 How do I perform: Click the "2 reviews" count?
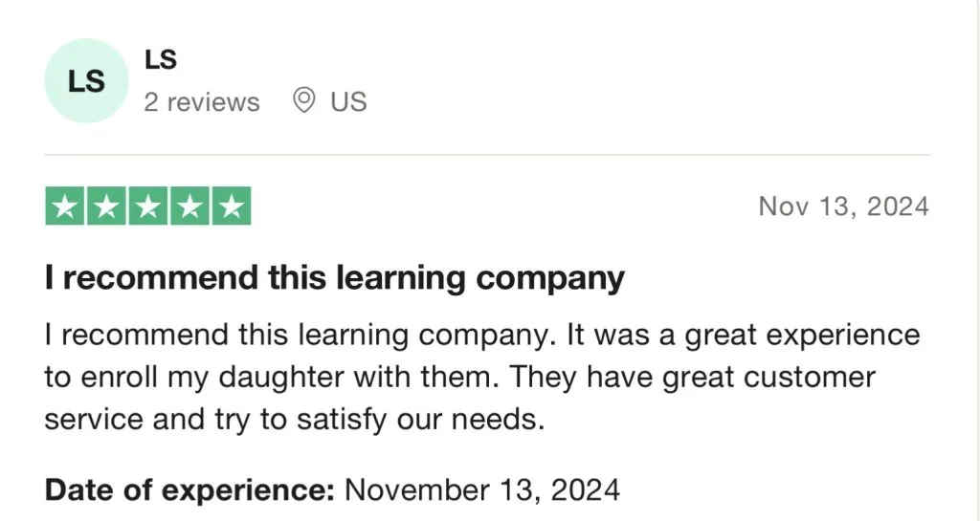click(202, 101)
